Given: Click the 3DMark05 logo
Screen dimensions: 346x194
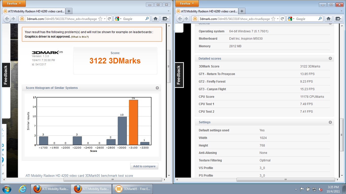Looking at the screenshot, I should click(47, 52).
